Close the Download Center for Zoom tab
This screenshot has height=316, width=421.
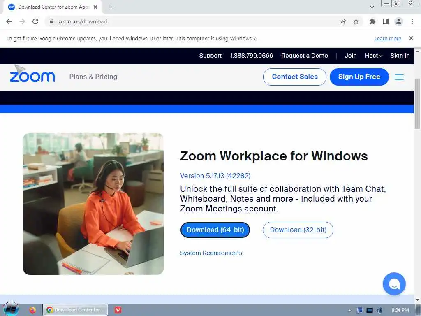coord(95,7)
